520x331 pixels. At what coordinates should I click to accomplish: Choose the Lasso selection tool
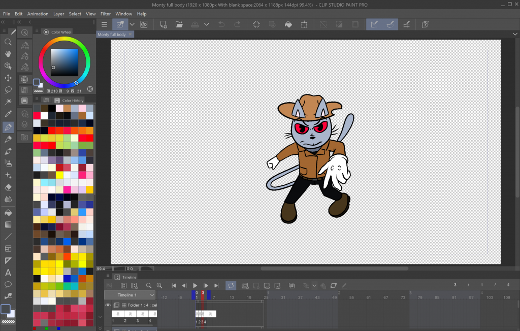(x=8, y=90)
